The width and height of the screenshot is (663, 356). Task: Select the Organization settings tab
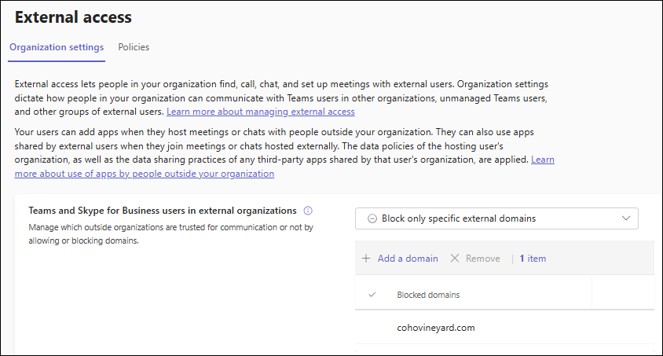click(x=57, y=47)
